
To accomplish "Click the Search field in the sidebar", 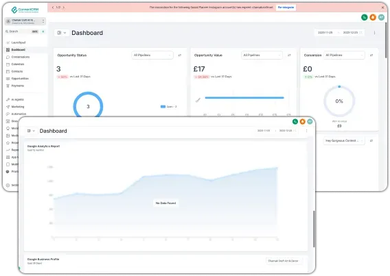I will pos(22,32).
